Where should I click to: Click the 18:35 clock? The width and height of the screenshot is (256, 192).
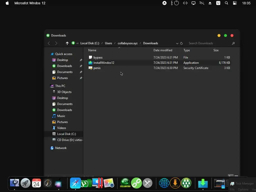pos(246,3)
